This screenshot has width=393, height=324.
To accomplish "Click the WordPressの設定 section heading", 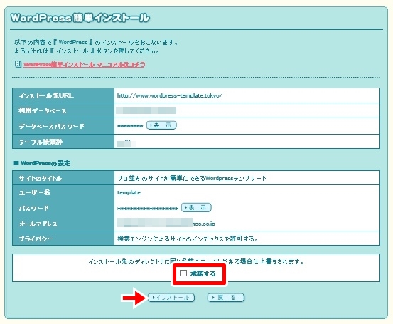I will 42,163.
